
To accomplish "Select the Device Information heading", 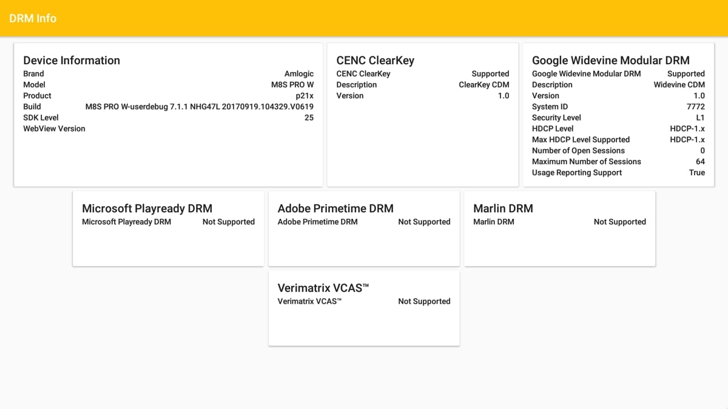I will [72, 60].
